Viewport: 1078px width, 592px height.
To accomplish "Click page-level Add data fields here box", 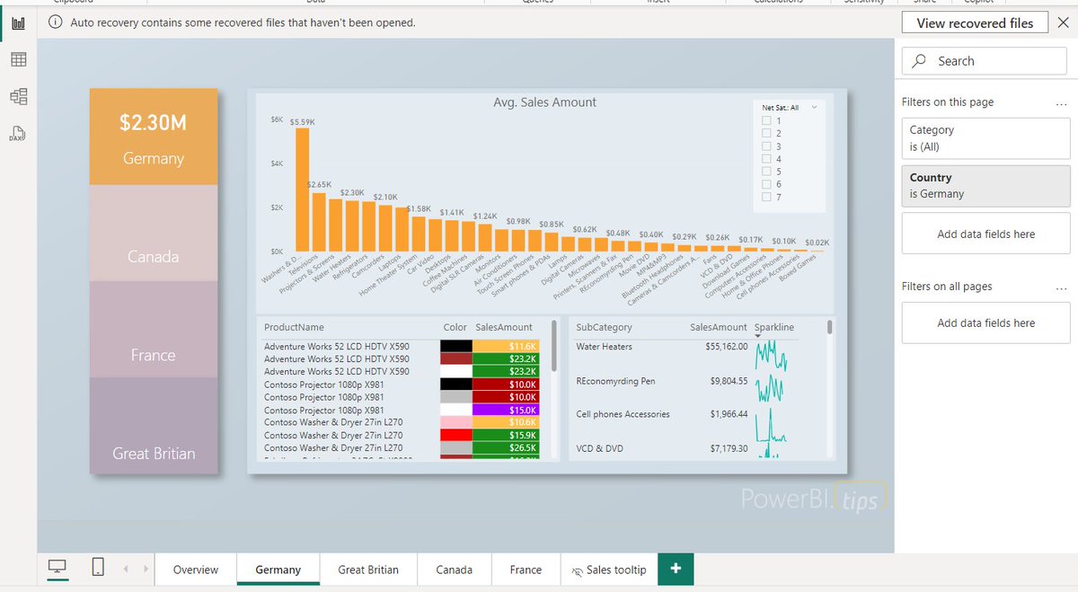I will click(985, 234).
